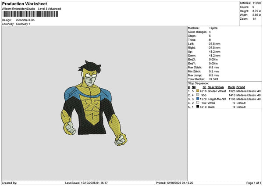Click the 'Page 1 of 1' indicator
The height and width of the screenshot is (186, 263).
click(254, 183)
